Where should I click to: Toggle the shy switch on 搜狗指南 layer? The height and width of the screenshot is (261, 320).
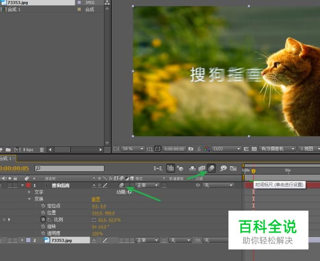pos(94,185)
